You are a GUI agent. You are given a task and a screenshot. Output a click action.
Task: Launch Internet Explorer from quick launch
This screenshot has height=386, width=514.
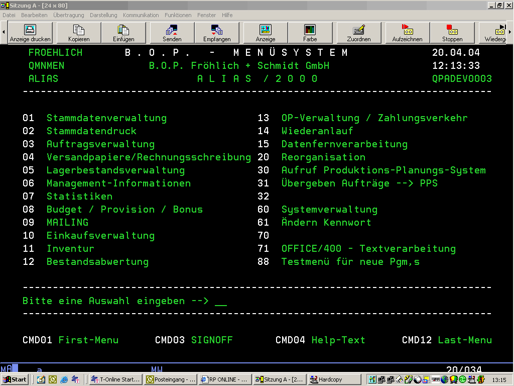(x=64, y=379)
